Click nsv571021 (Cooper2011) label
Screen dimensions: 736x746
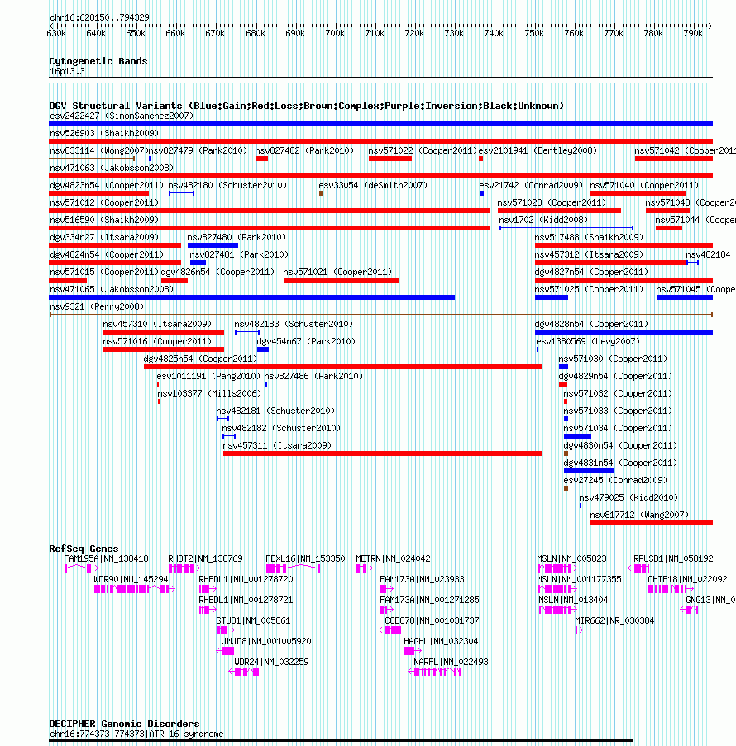[x=337, y=272]
